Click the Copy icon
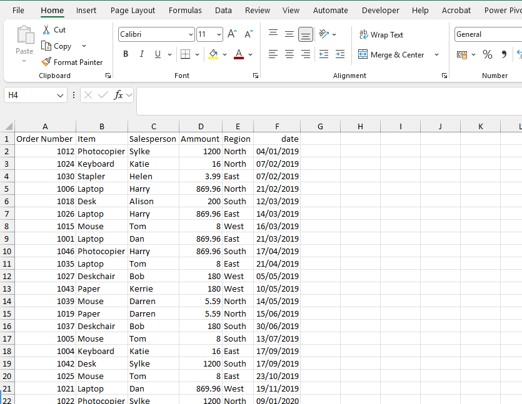Viewport: 522px width, 404px height. pos(46,46)
